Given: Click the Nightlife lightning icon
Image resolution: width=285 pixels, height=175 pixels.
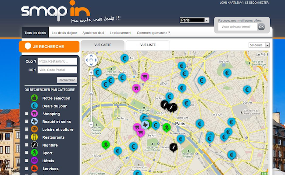Looking at the screenshot, I should tap(34, 145).
